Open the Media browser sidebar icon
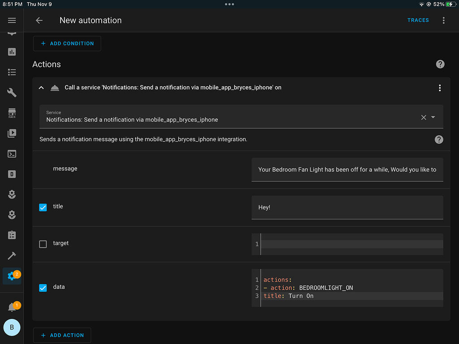This screenshot has width=459, height=344. coord(12,133)
